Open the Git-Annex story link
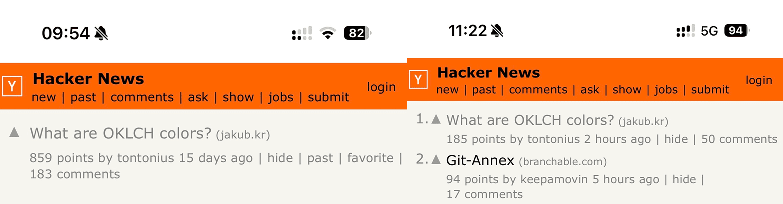Image resolution: width=783 pixels, height=204 pixels. coord(480,160)
